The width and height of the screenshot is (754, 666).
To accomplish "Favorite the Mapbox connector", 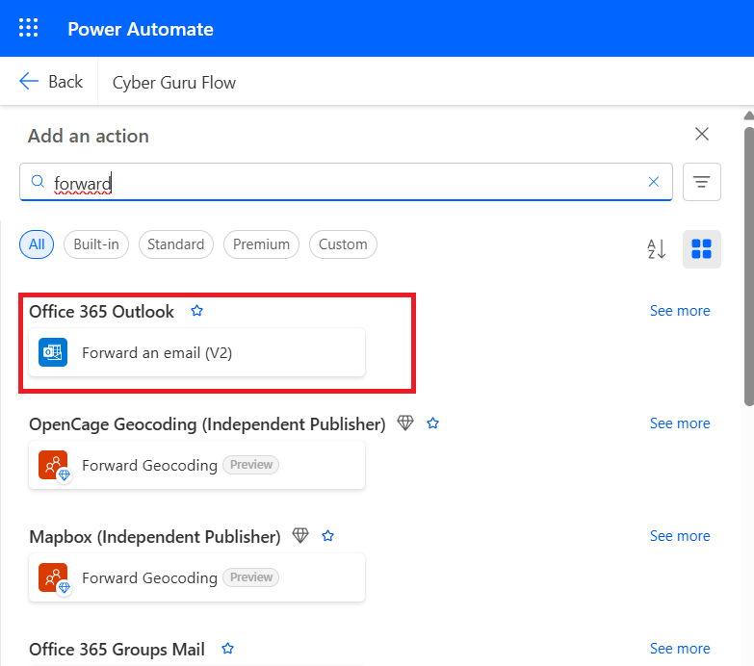I will [x=328, y=536].
